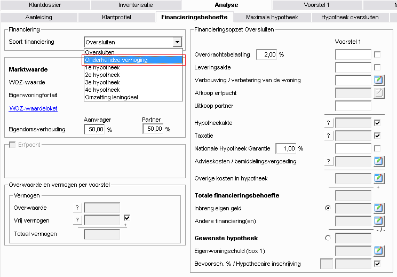Switch to Financieringsbehoefte sub-tab
The image size is (397, 277).
(194, 17)
